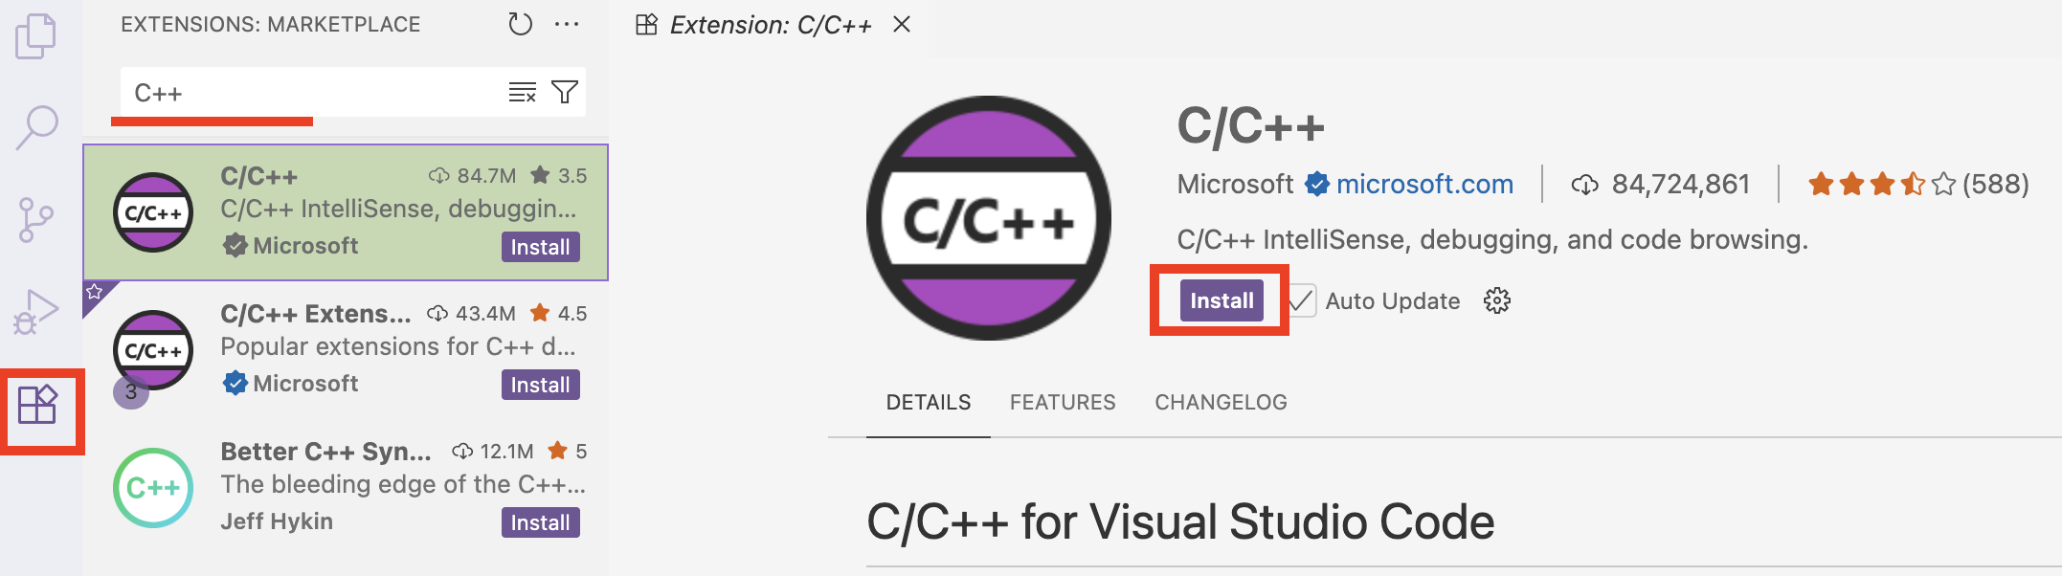Open the Extensions view icon

pyautogui.click(x=38, y=405)
